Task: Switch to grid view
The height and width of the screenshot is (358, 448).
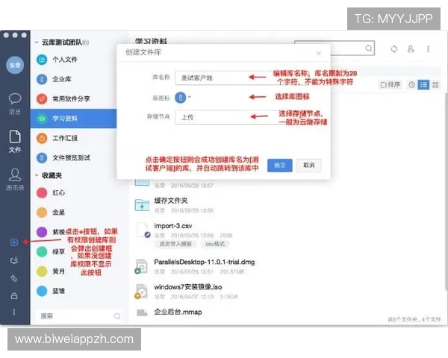Action: [x=435, y=85]
